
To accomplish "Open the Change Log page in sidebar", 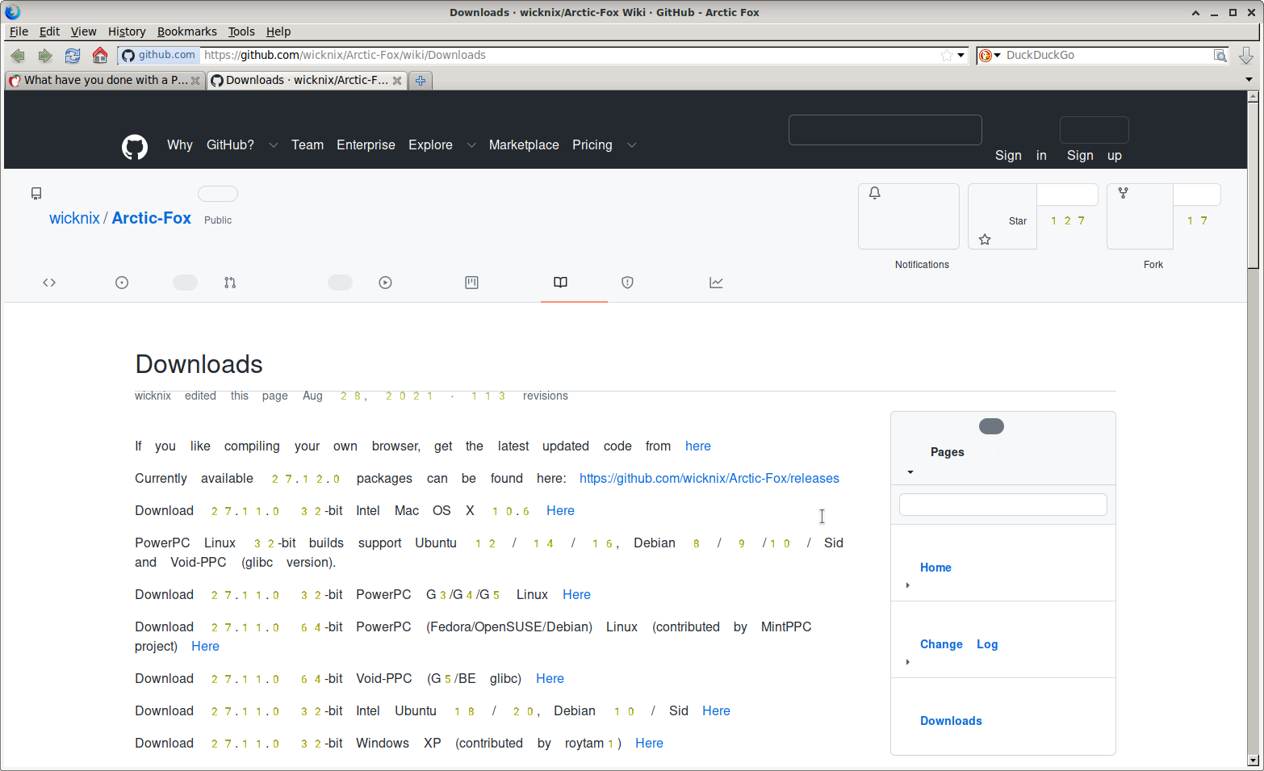I will (959, 644).
